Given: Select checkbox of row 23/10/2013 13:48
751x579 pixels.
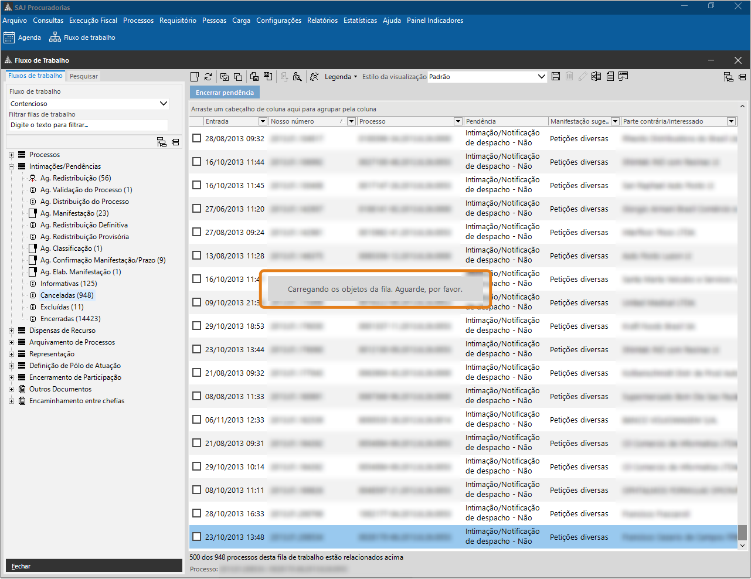Looking at the screenshot, I should pos(197,537).
